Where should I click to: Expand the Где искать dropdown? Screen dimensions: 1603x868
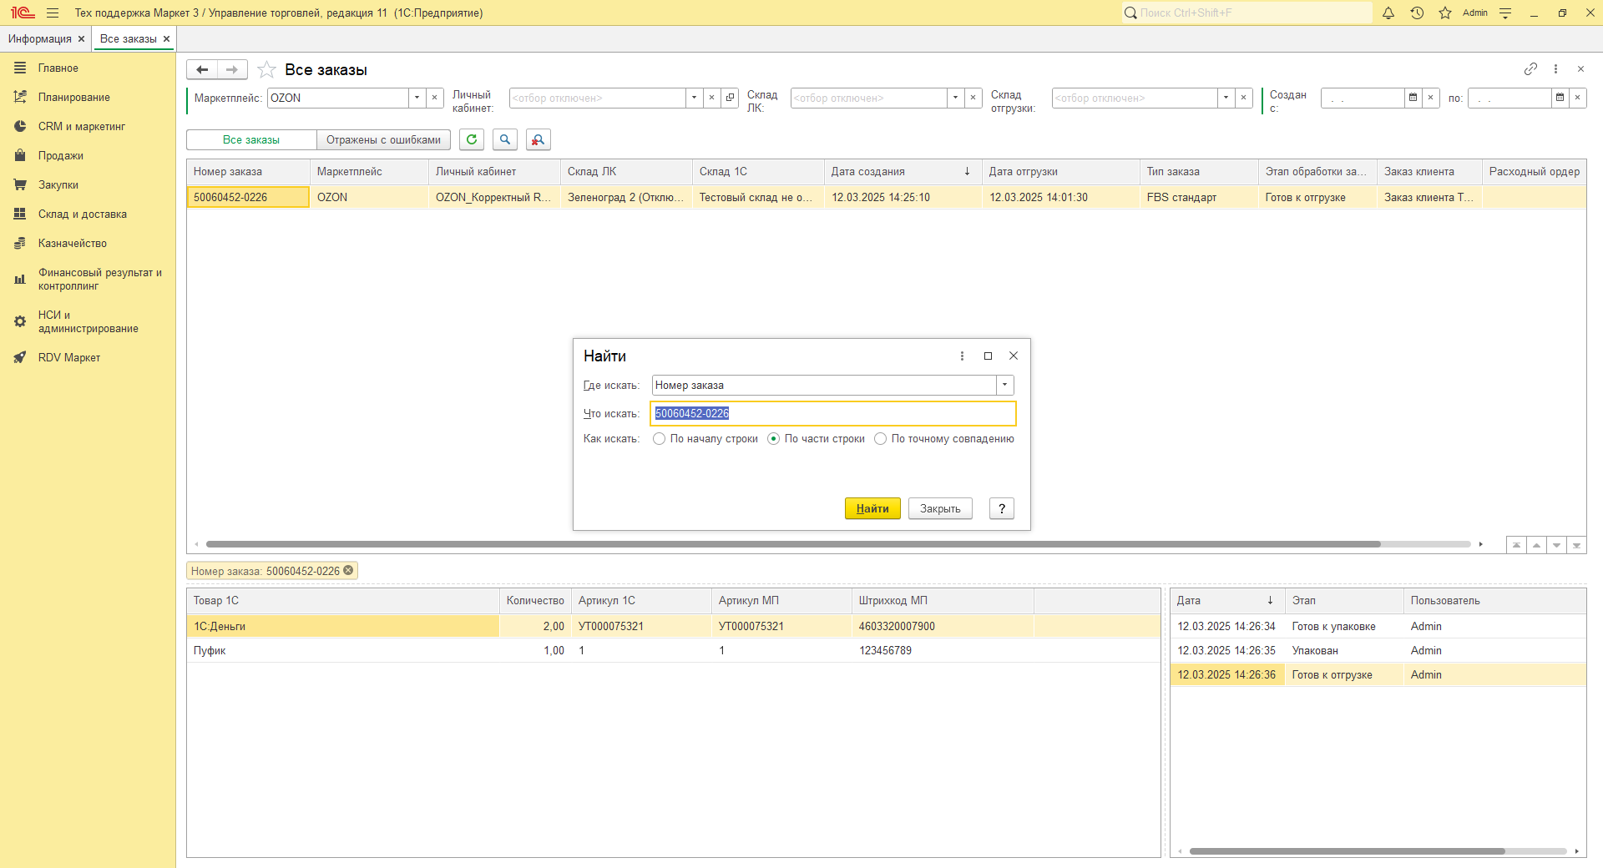[1005, 386]
